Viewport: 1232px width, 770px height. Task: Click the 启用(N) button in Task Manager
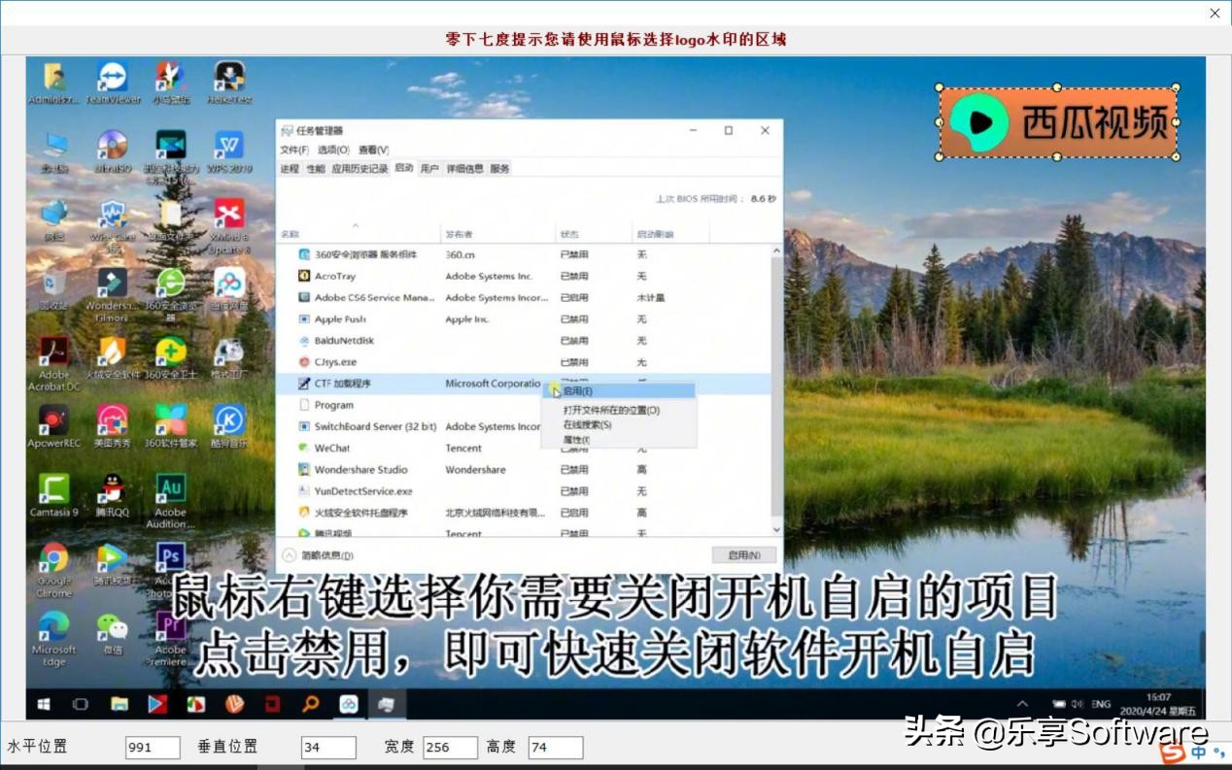[x=744, y=555]
